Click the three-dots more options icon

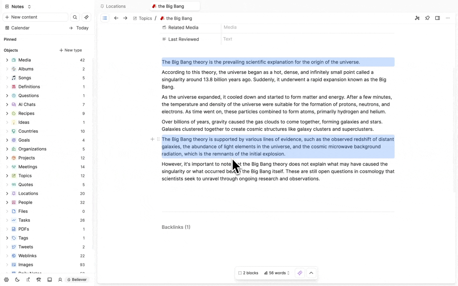click(x=448, y=18)
